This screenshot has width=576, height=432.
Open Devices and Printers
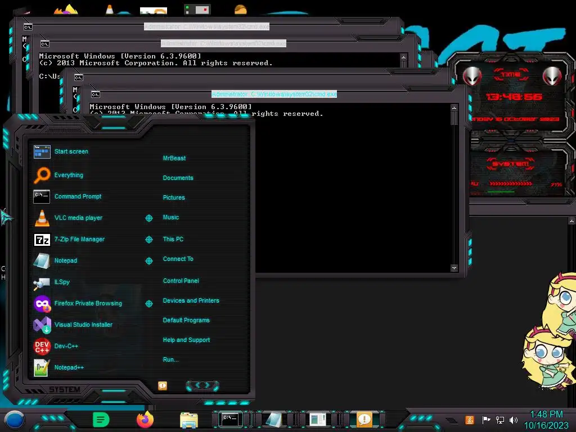[191, 300]
